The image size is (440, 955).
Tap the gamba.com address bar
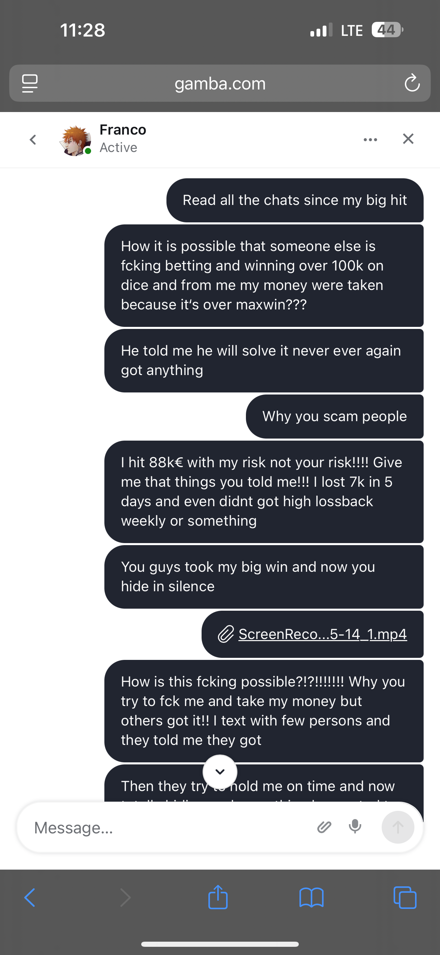pos(220,83)
